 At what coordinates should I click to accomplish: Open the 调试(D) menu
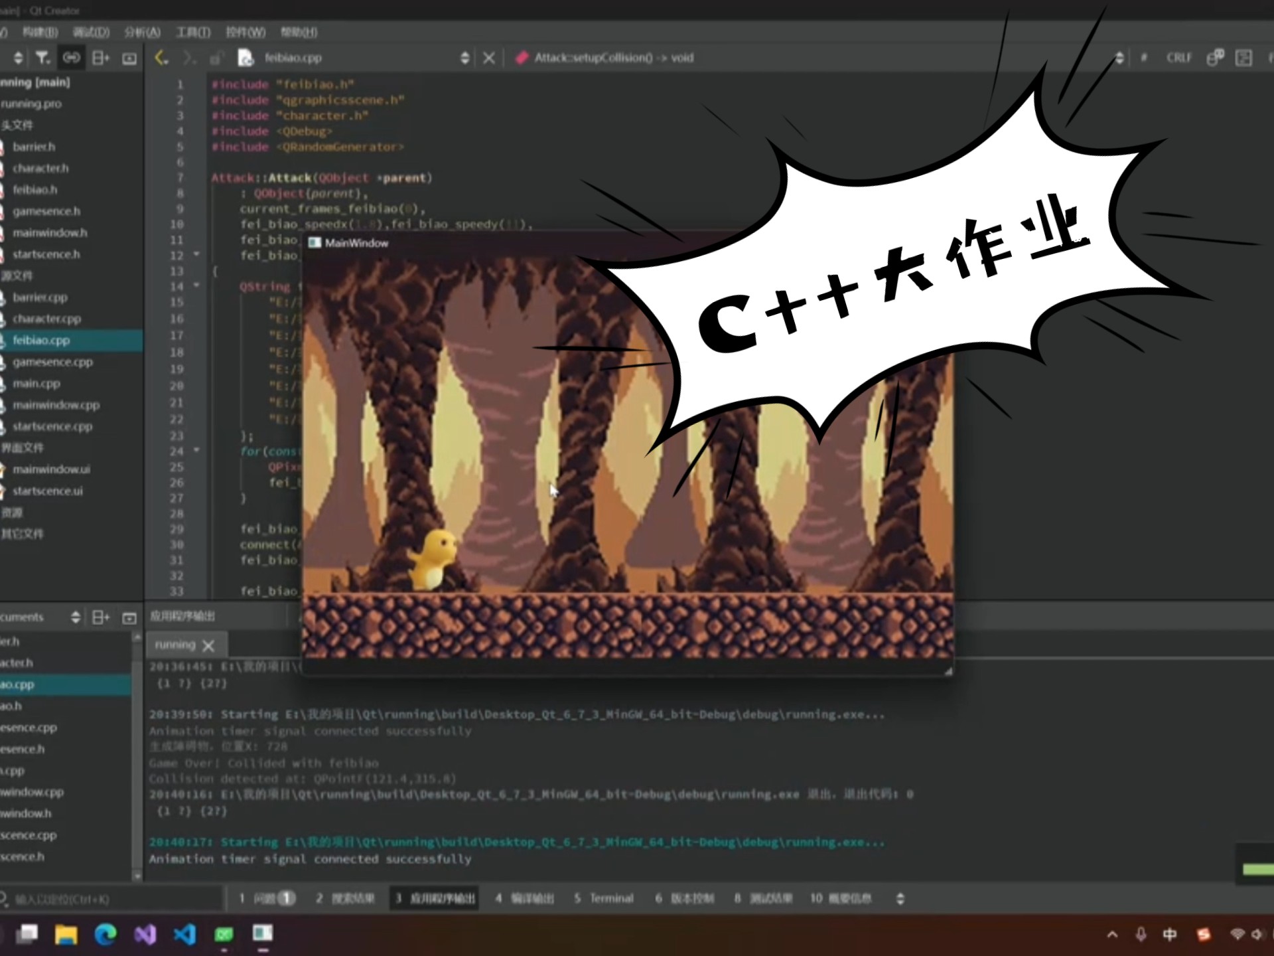click(91, 32)
